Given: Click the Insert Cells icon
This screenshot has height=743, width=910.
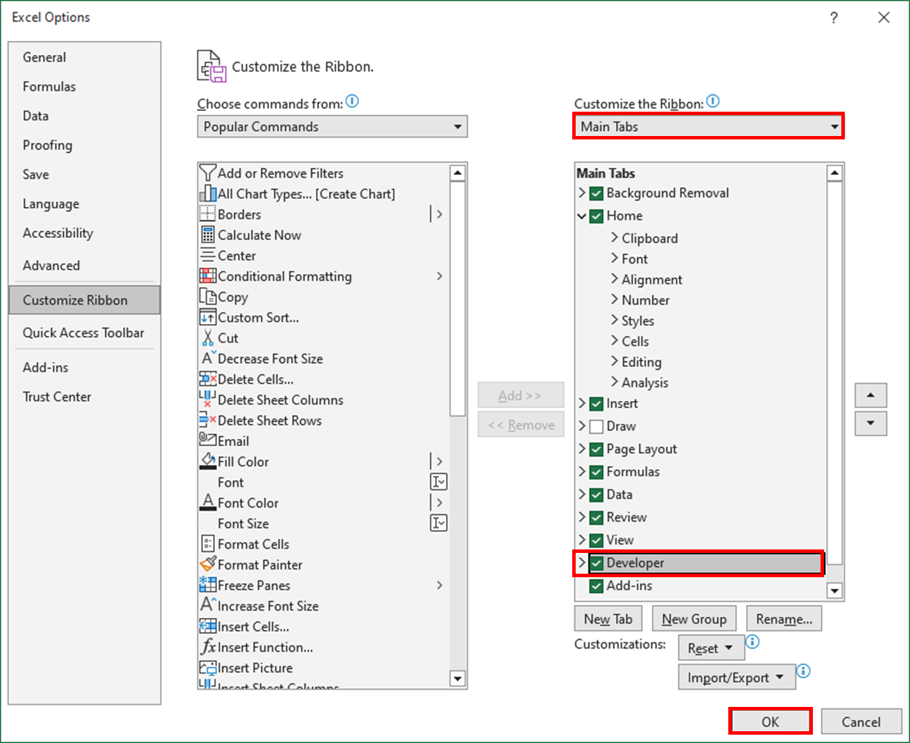Looking at the screenshot, I should click(x=207, y=626).
